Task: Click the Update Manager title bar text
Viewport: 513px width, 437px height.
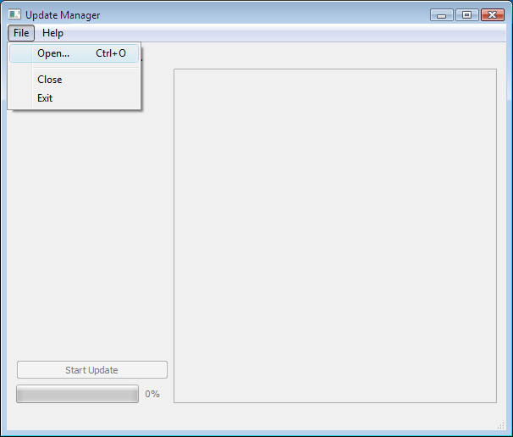Action: pos(63,14)
